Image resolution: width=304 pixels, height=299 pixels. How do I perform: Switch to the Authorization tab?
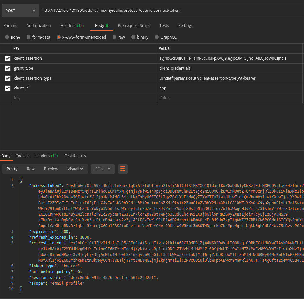pos(39,25)
